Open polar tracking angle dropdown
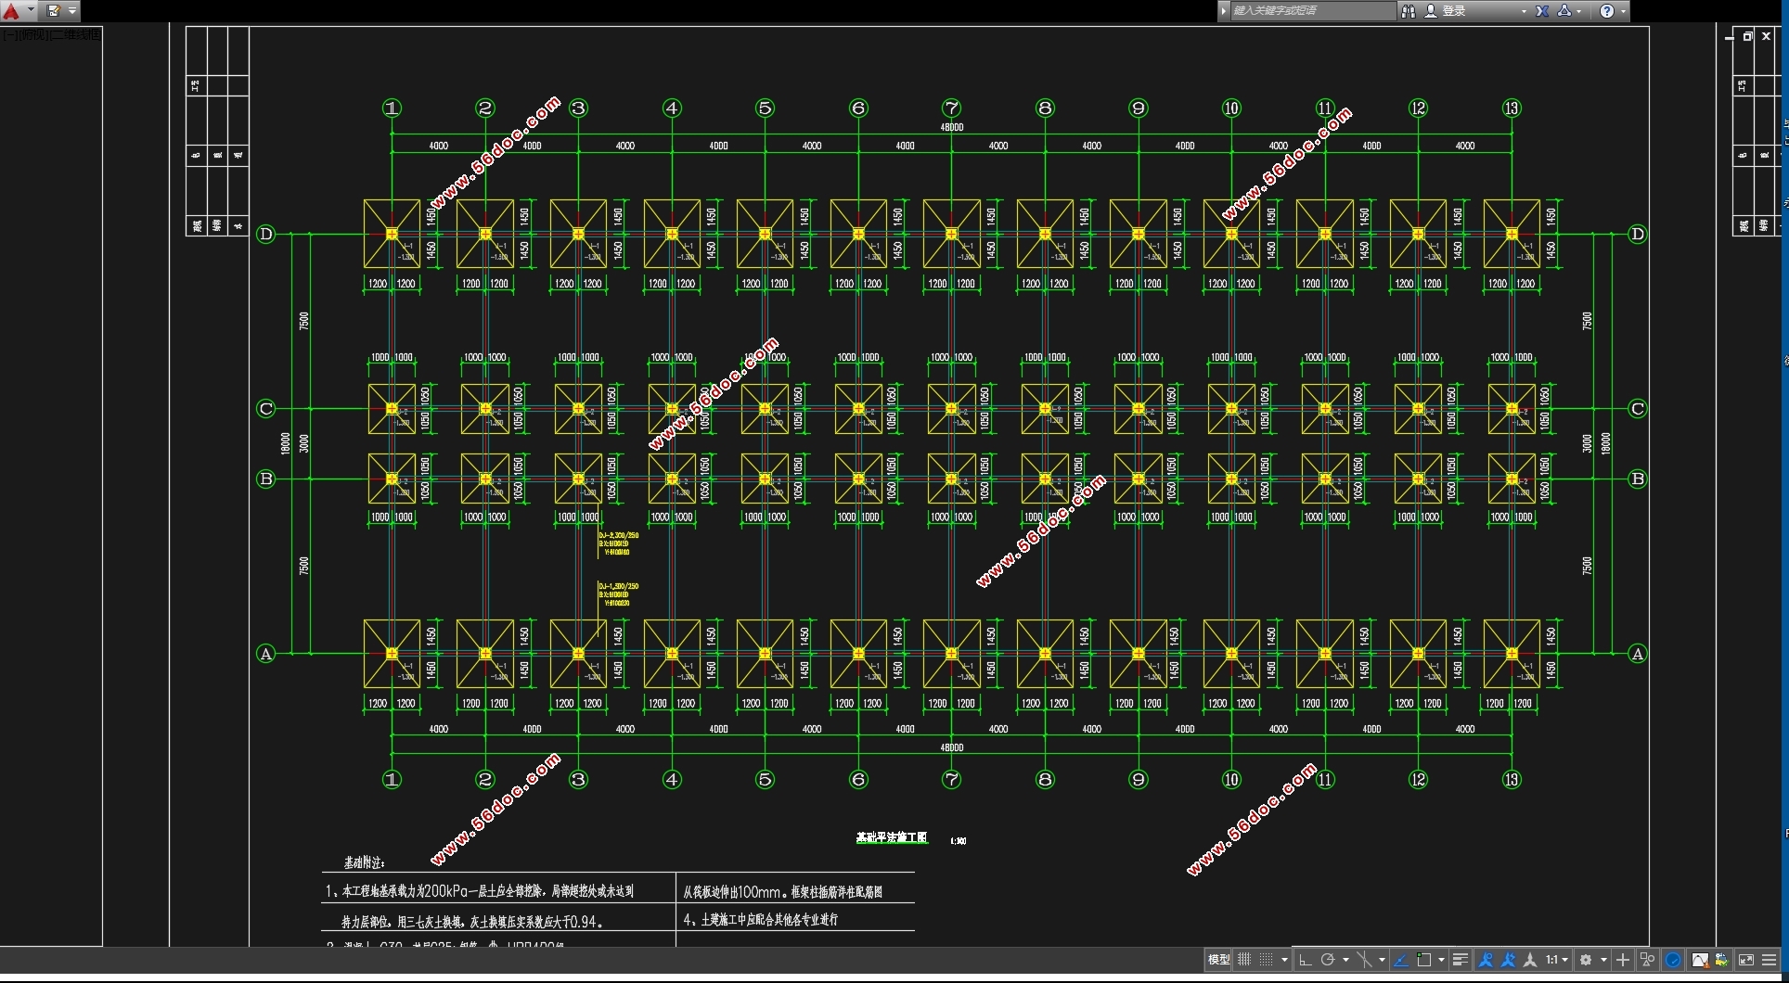 point(1345,960)
